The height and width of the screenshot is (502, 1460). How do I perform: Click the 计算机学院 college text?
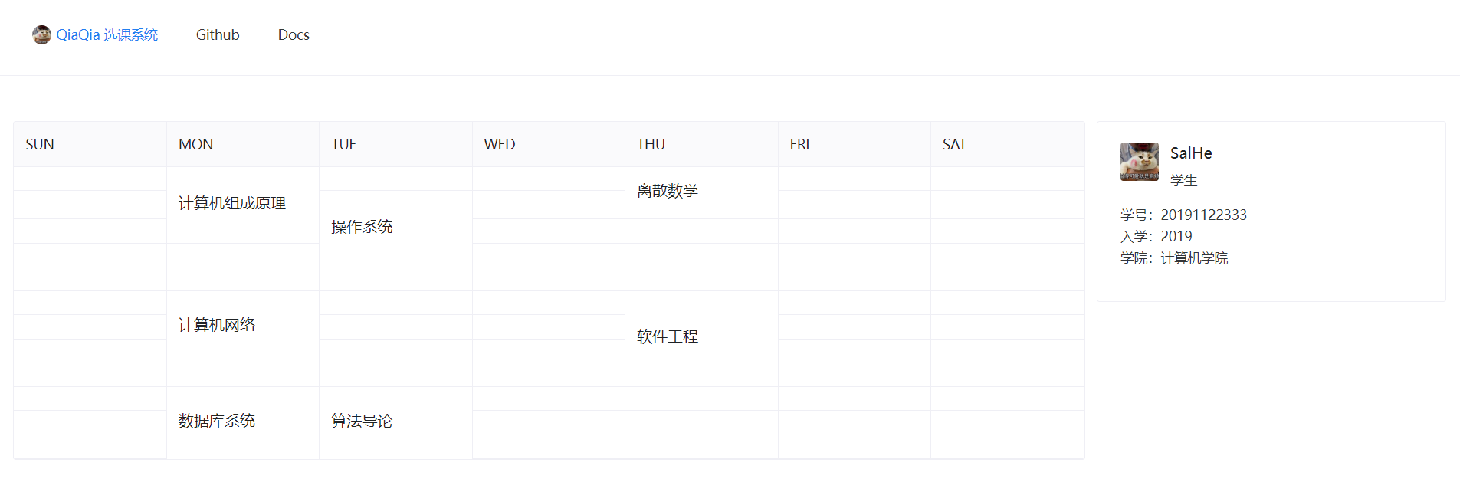point(1194,258)
